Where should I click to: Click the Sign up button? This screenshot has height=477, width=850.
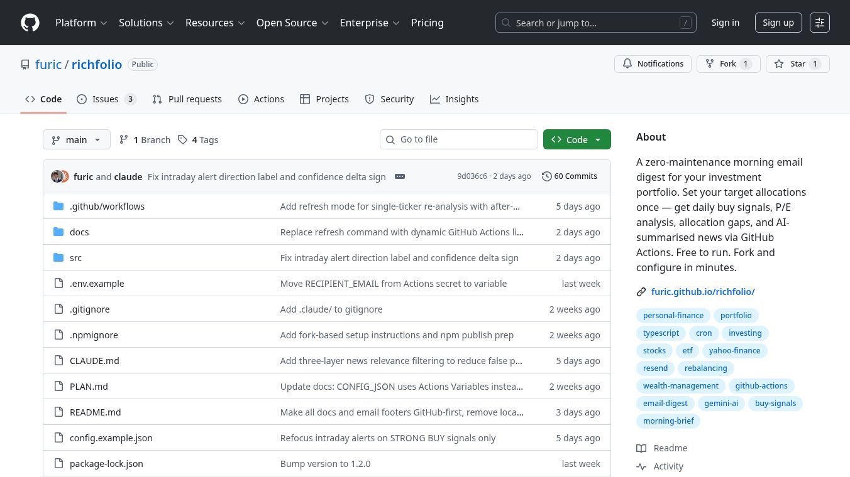778,23
